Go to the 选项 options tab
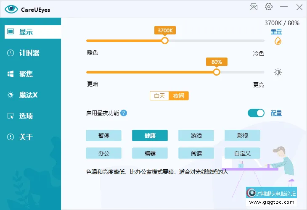This screenshot has width=307, height=210. point(26,116)
